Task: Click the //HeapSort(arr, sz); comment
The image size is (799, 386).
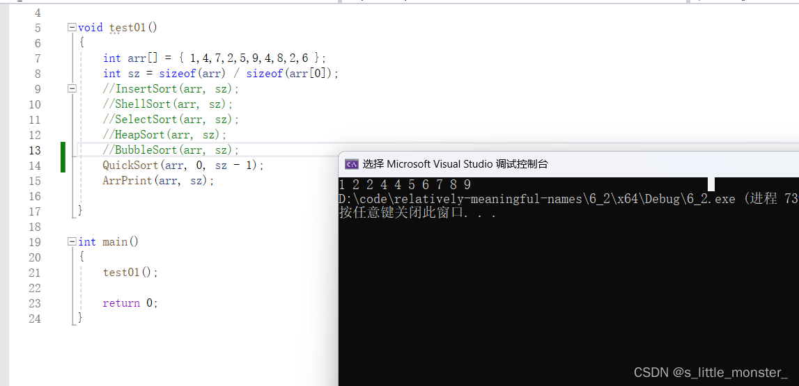Action: tap(164, 134)
